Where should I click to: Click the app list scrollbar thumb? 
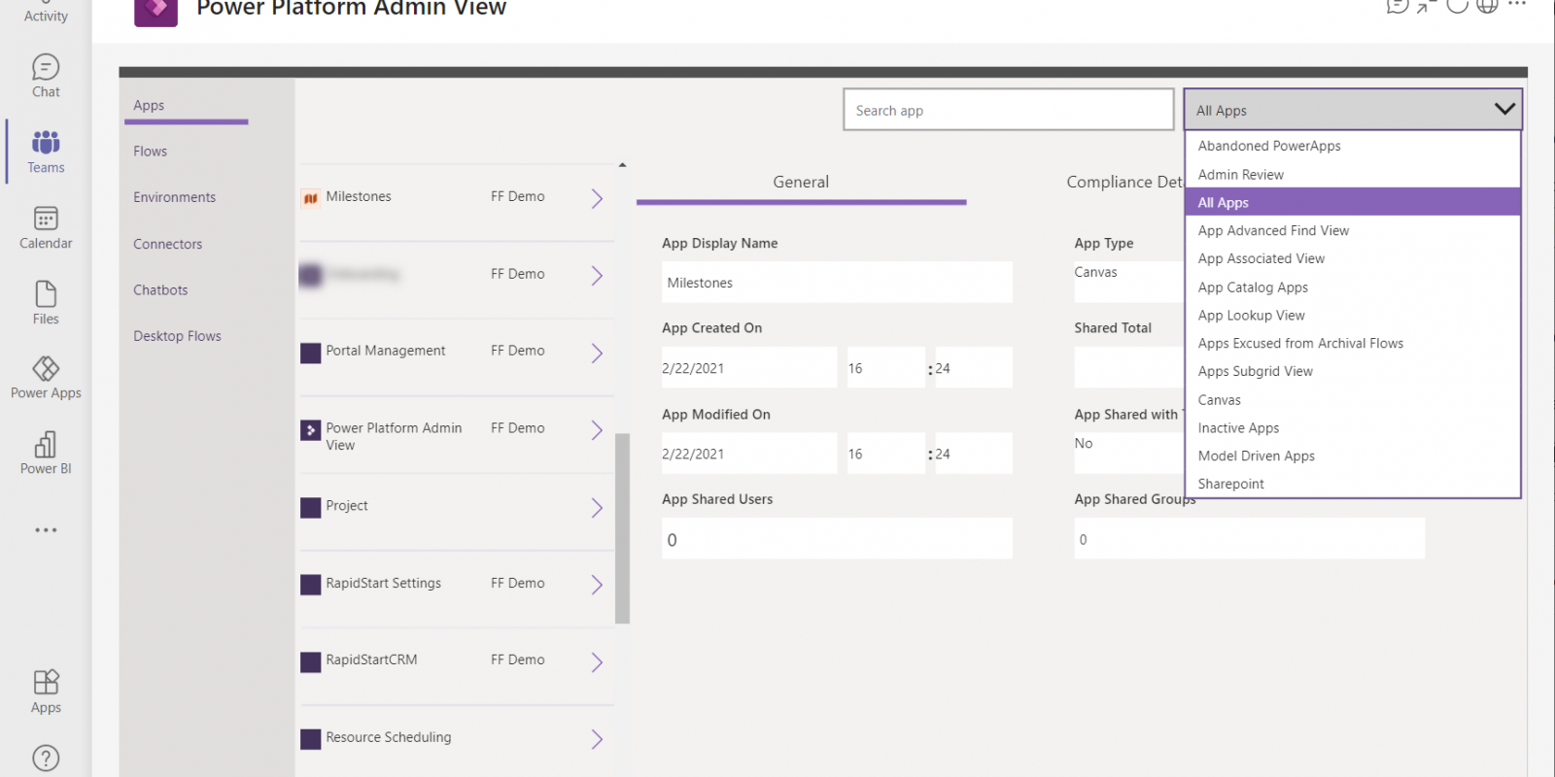(622, 528)
